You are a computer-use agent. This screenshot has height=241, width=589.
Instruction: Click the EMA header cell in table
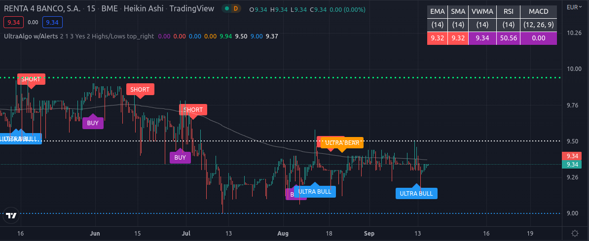[x=437, y=12]
